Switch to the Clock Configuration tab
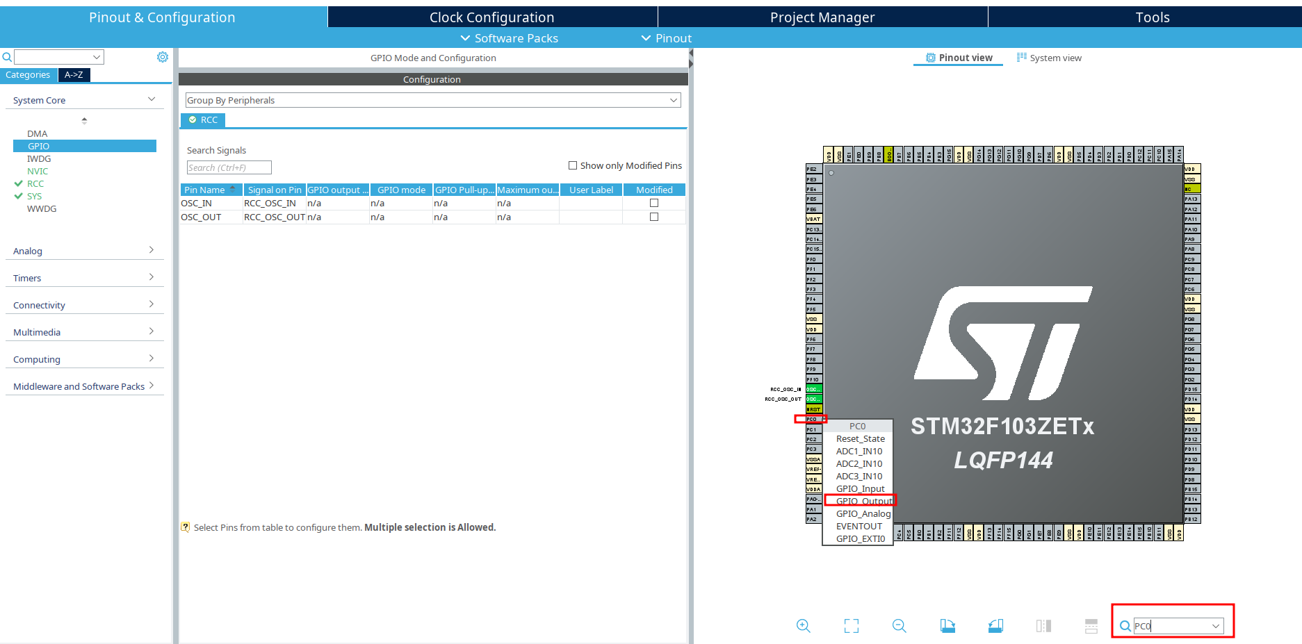Image resolution: width=1302 pixels, height=644 pixels. [x=492, y=17]
